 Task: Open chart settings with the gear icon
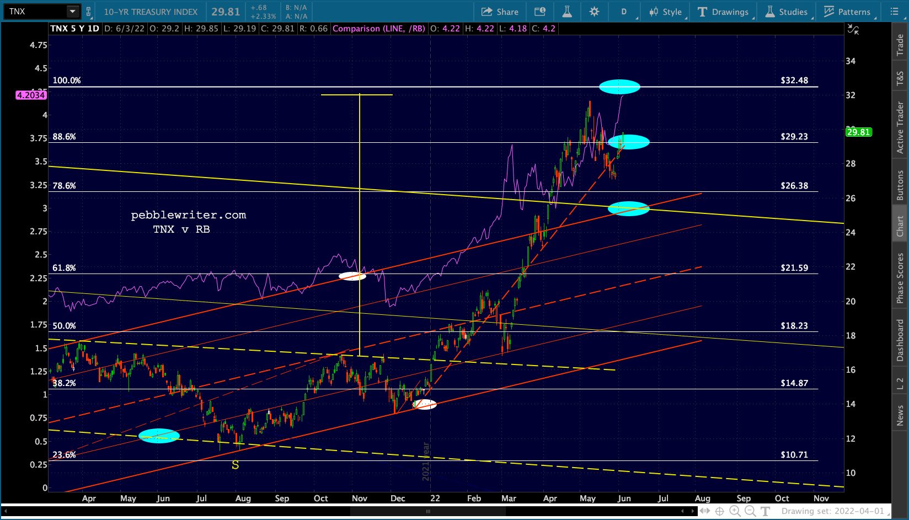tap(594, 12)
